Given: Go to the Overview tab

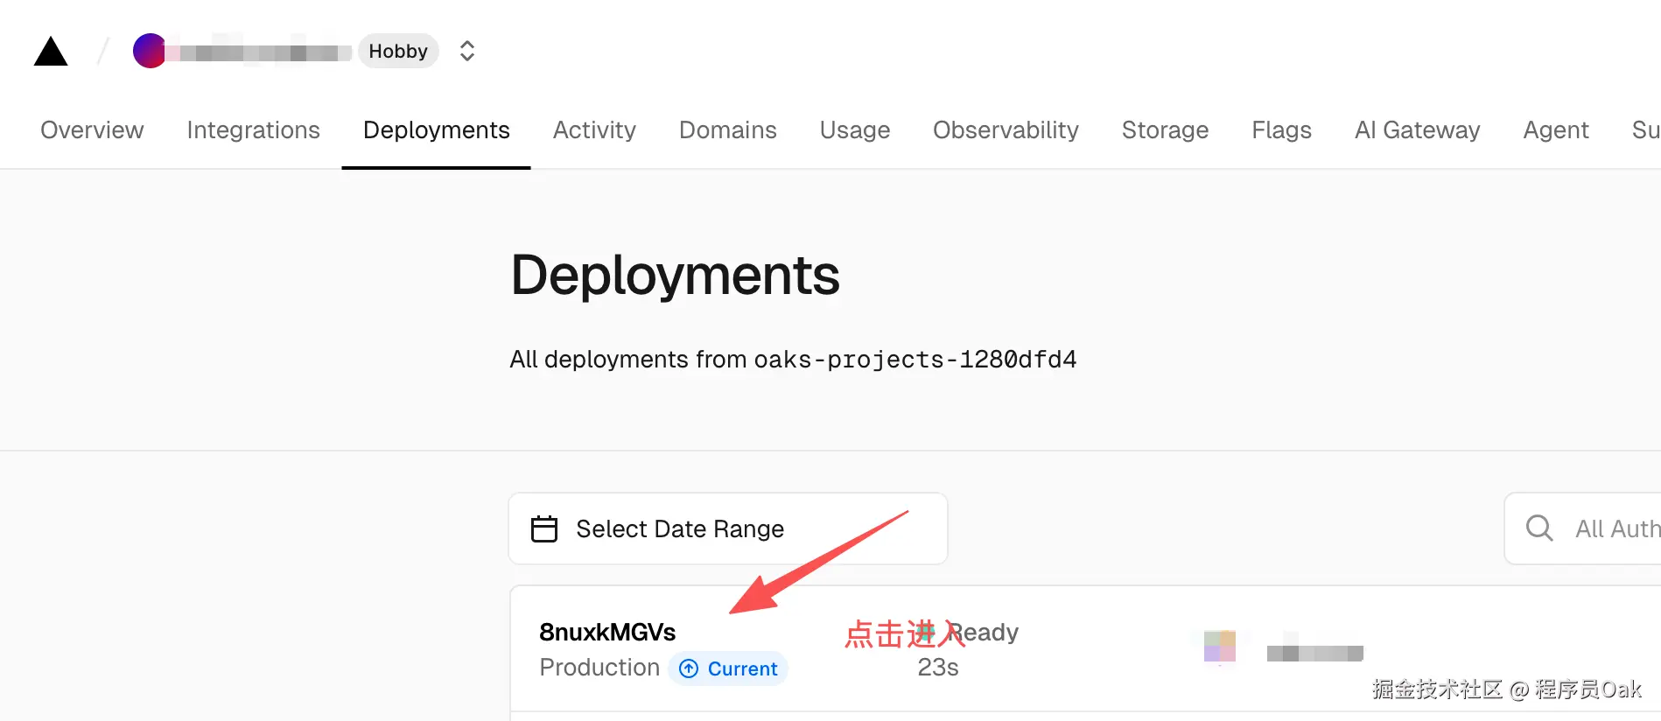Looking at the screenshot, I should 92,129.
